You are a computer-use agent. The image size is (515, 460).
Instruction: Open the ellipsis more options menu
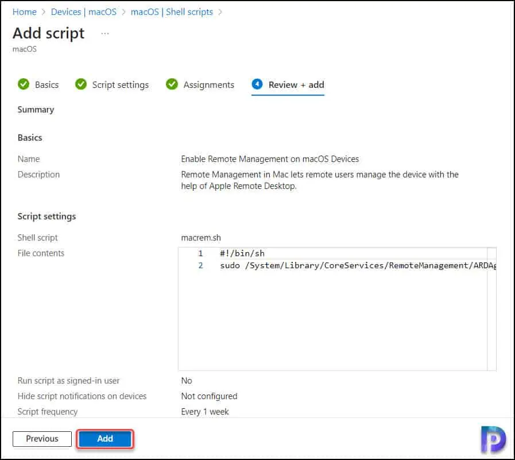tap(104, 33)
